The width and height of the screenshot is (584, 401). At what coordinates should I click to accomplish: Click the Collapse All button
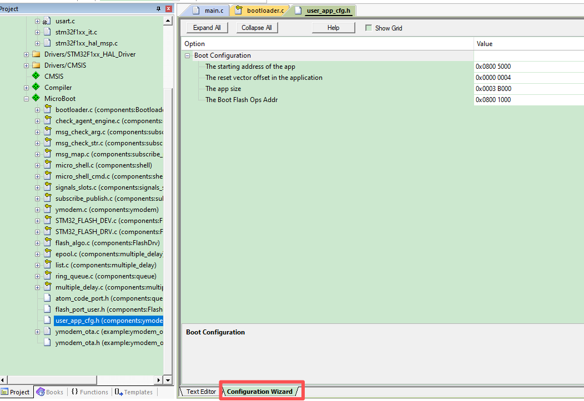[x=256, y=28]
